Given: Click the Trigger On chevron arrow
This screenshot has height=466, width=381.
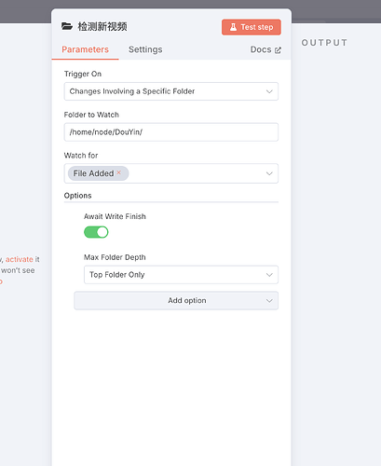Looking at the screenshot, I should tap(269, 91).
